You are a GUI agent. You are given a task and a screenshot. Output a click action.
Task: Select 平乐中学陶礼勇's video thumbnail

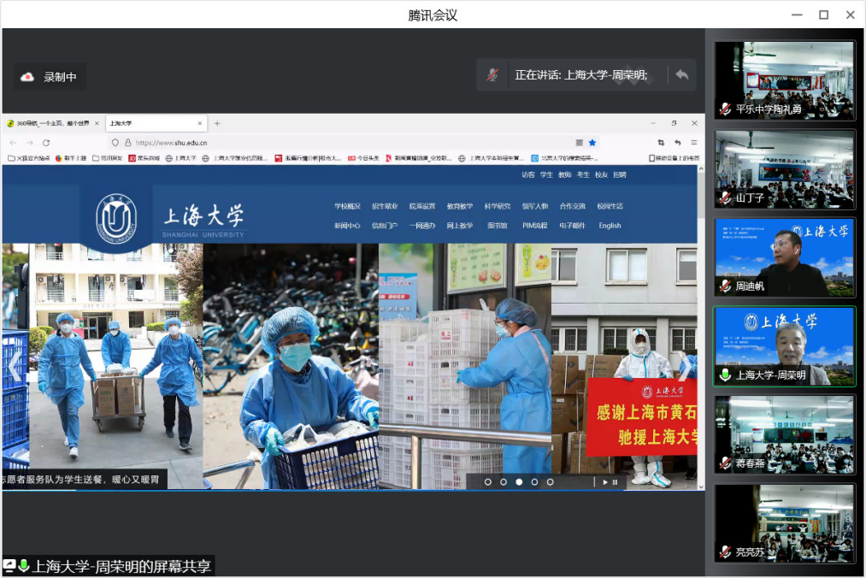click(x=785, y=80)
